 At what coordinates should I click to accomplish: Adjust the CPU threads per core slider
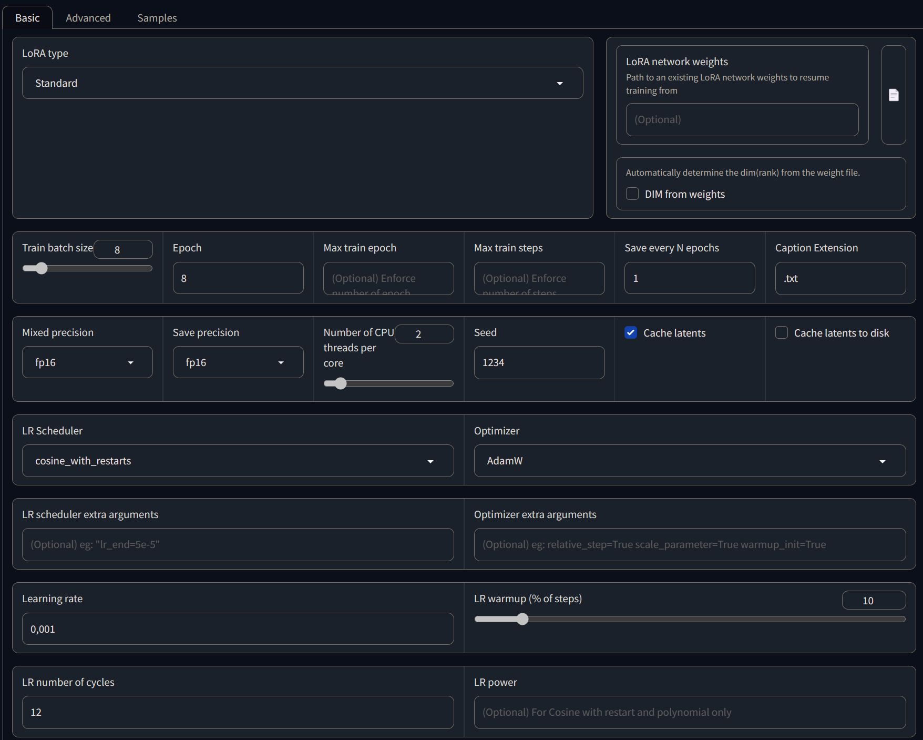click(x=388, y=383)
